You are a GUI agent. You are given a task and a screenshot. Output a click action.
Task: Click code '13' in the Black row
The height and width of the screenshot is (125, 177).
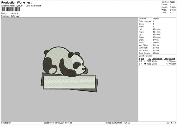167,64
